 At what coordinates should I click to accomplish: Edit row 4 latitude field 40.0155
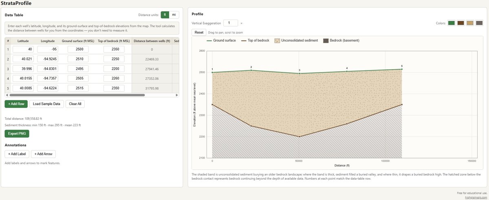23,79
